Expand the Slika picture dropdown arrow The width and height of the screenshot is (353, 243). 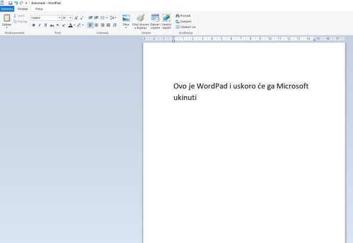click(x=126, y=27)
